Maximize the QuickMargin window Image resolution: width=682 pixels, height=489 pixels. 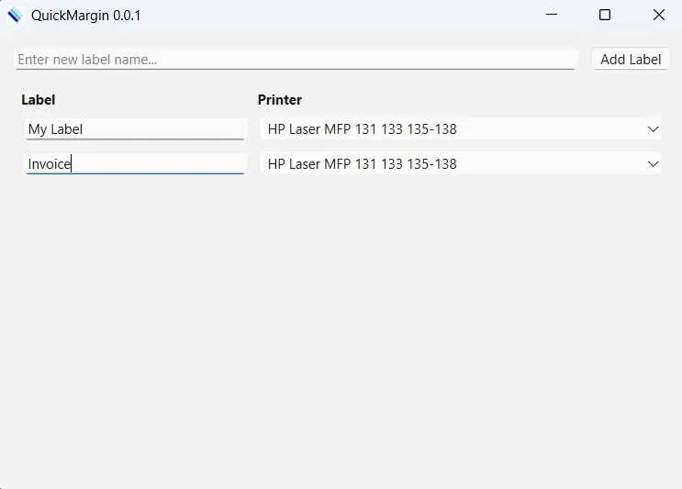[605, 15]
